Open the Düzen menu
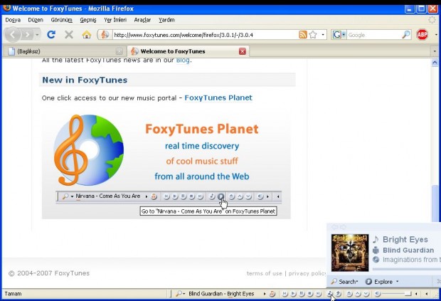The image size is (441, 301). (36, 20)
